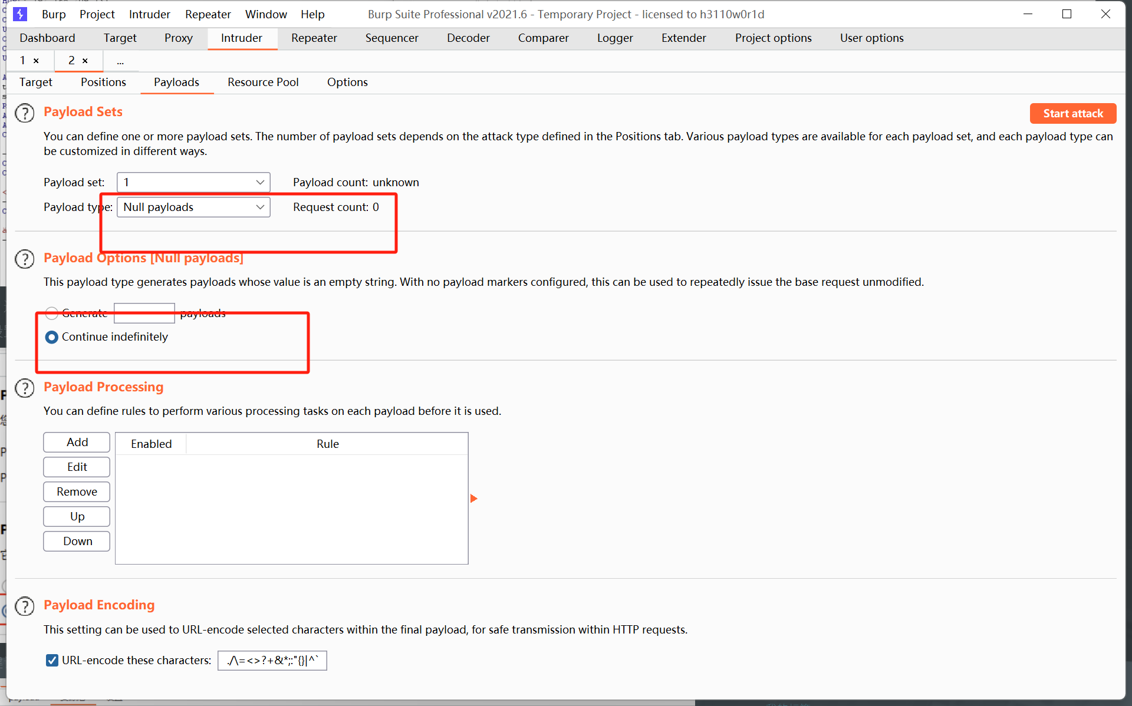Screen dimensions: 1132x706
Task: Switch to Dashboard tab
Action: click(47, 38)
